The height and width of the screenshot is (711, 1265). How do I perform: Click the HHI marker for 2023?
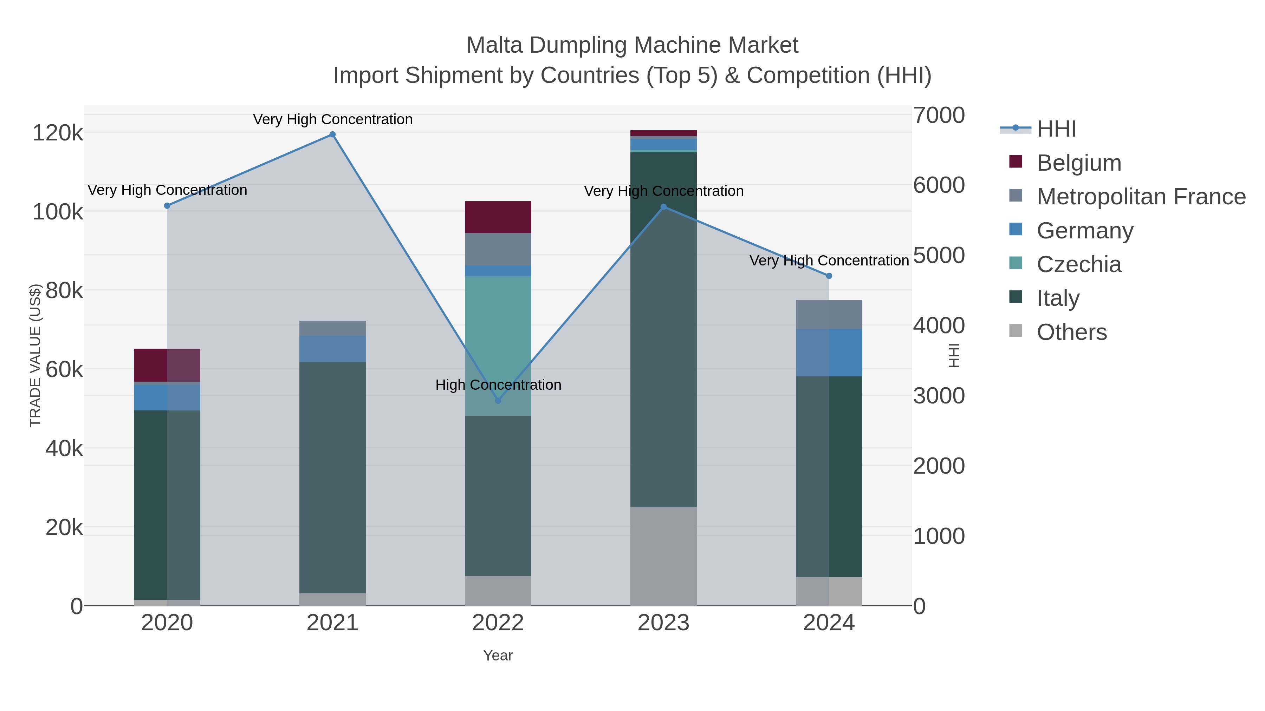tap(663, 207)
